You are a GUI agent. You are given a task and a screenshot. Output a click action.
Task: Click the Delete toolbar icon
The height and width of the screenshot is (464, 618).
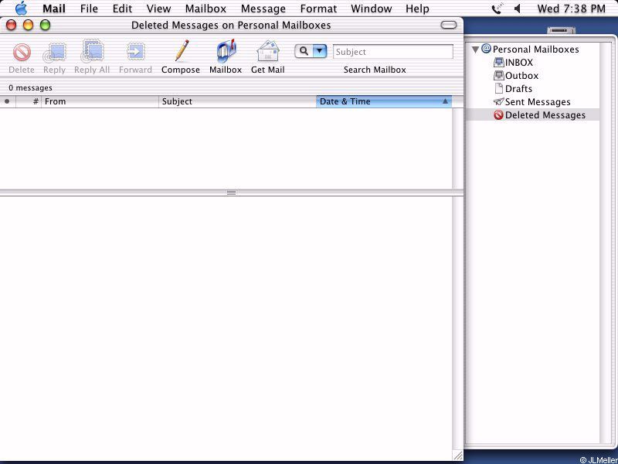tap(22, 53)
